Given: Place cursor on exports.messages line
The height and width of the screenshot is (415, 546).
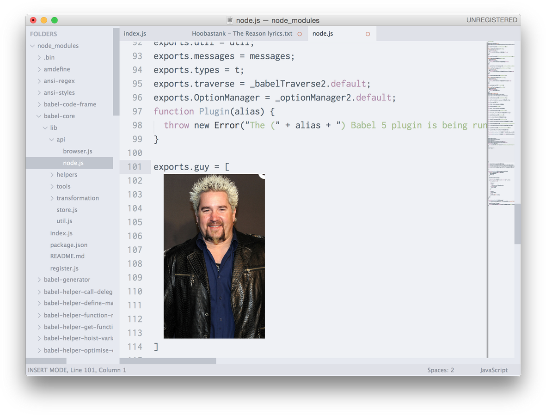Looking at the screenshot, I should pos(224,56).
